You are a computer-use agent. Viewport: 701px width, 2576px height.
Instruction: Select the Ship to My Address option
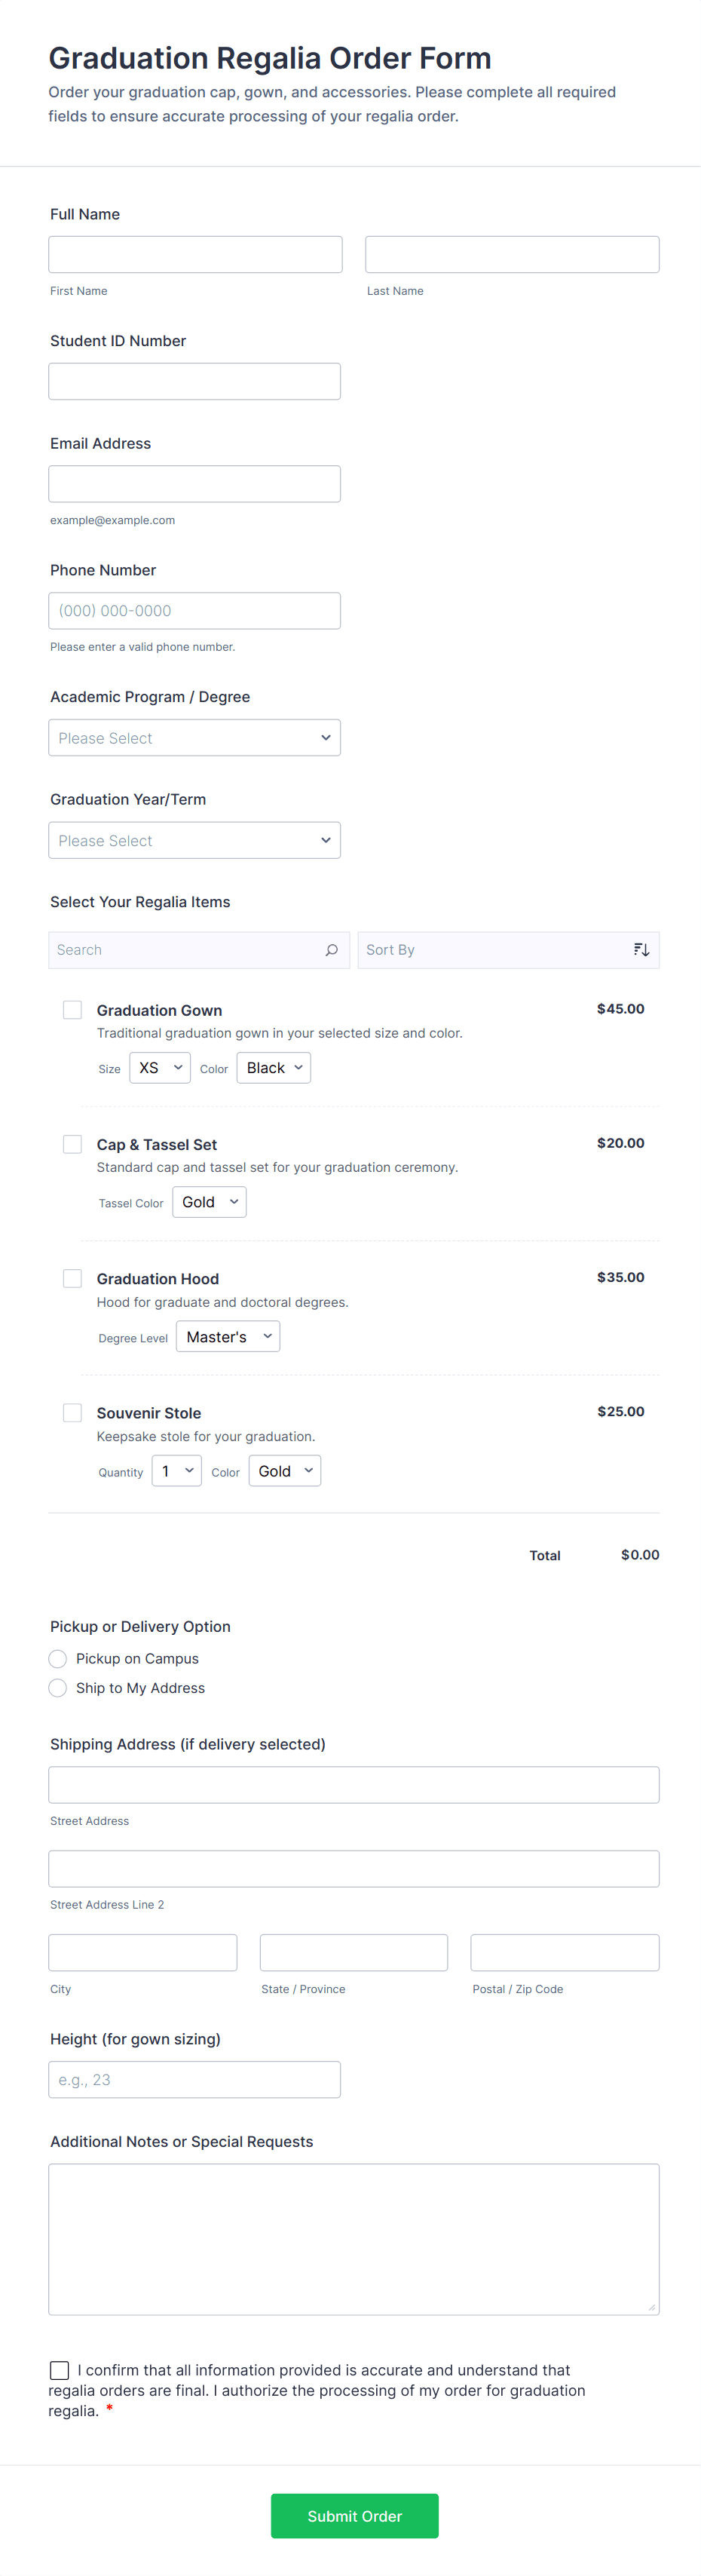(58, 1688)
